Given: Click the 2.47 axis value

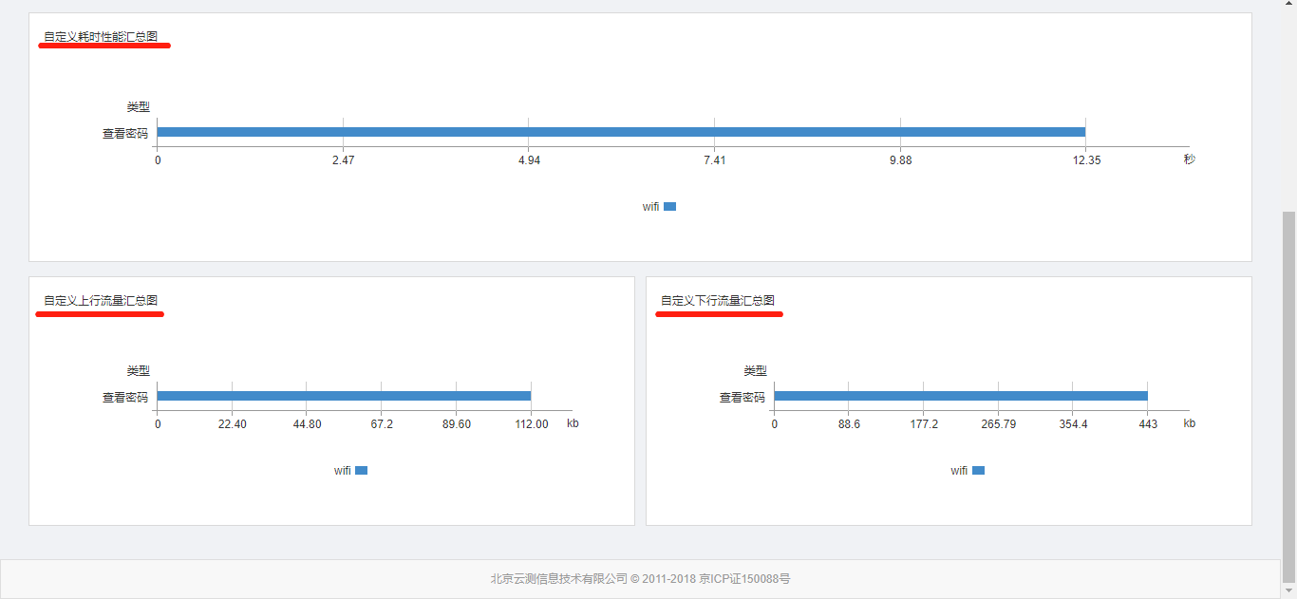Looking at the screenshot, I should click(343, 160).
